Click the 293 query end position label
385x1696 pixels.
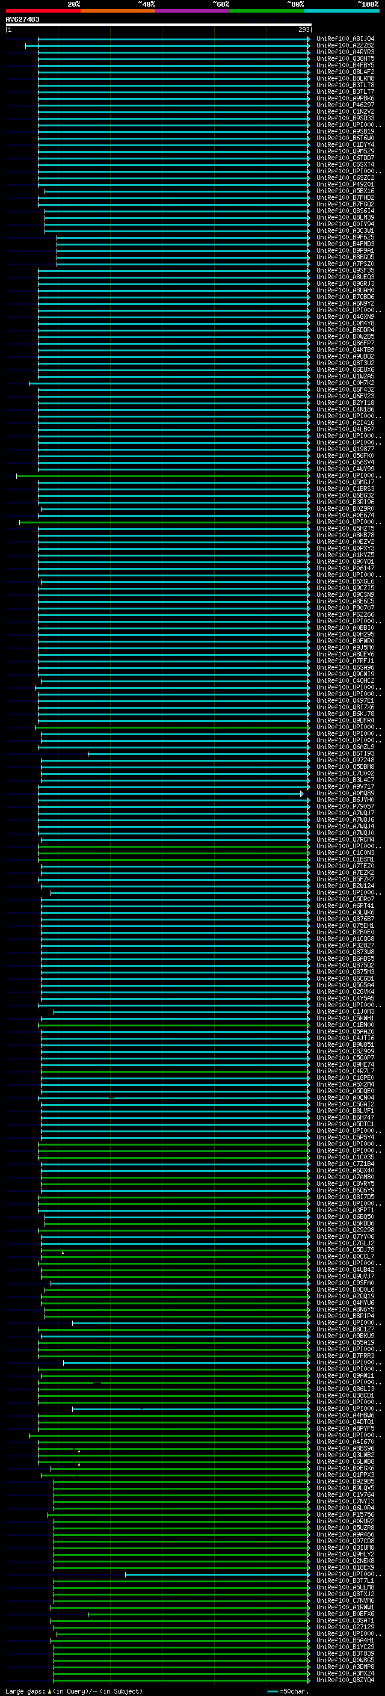[x=303, y=29]
